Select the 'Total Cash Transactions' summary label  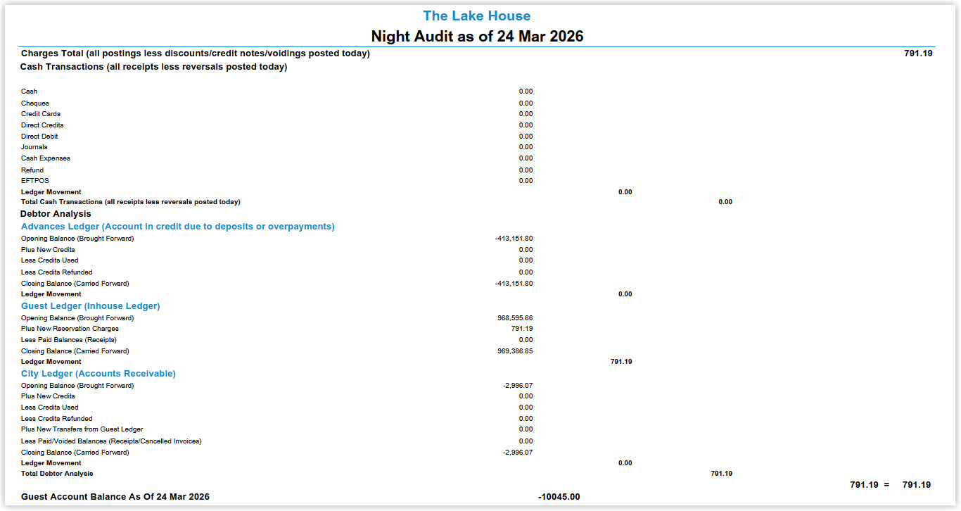pos(131,202)
